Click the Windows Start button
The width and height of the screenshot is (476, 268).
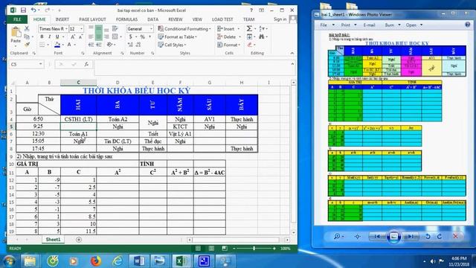(9, 261)
